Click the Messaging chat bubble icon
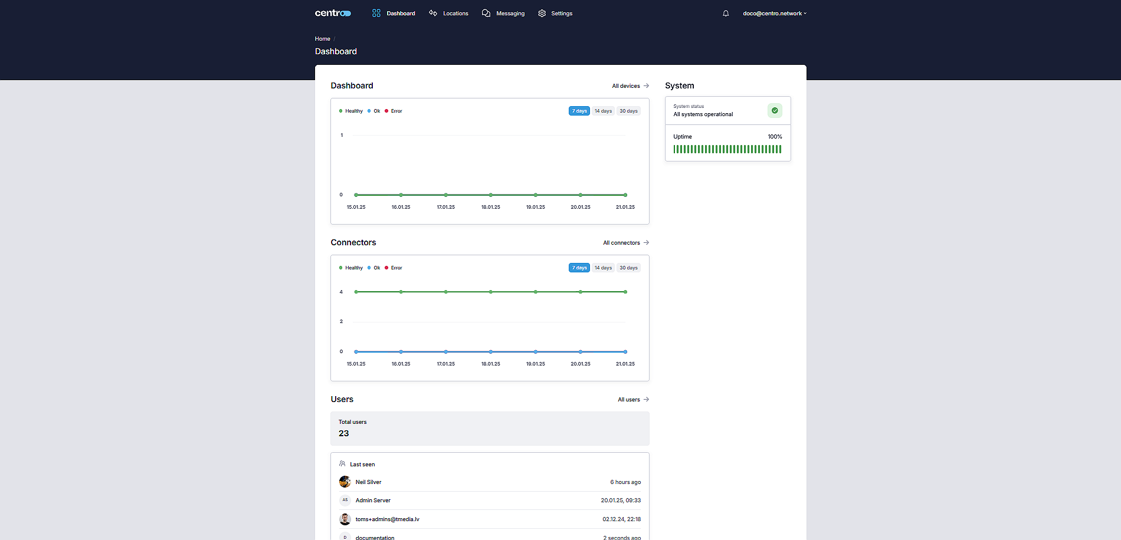Screen dimensions: 1121x540 tap(486, 13)
